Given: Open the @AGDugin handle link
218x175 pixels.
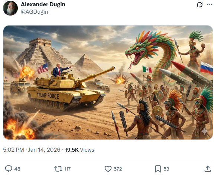Looking at the screenshot, I should point(34,12).
